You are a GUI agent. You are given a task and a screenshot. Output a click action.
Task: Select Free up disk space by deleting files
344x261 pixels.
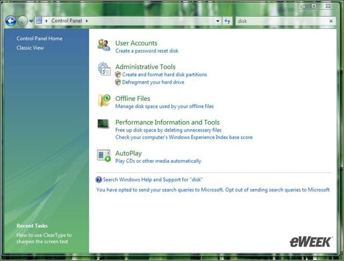[168, 130]
